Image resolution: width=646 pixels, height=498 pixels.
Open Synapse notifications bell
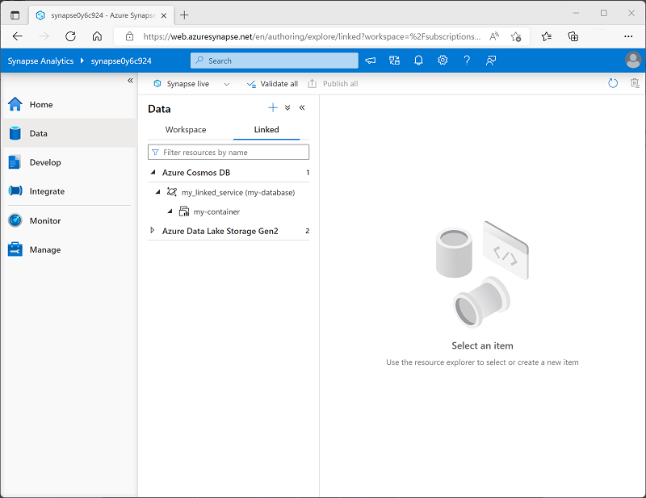tap(418, 60)
